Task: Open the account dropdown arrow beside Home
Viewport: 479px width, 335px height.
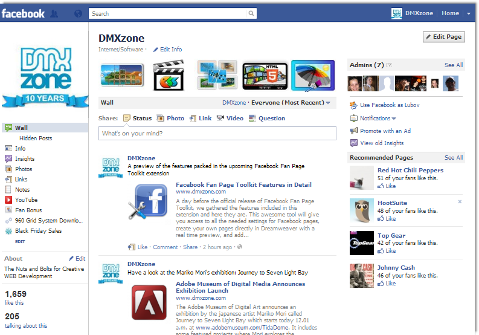Action: point(469,13)
